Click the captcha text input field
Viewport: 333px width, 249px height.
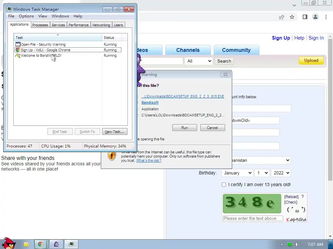[x=253, y=218]
